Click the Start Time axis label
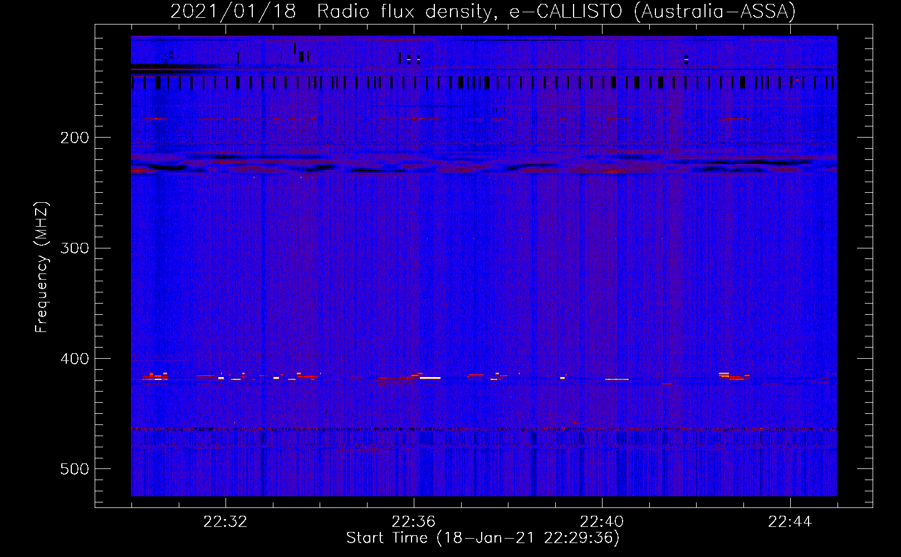The height and width of the screenshot is (557, 901). [x=482, y=538]
